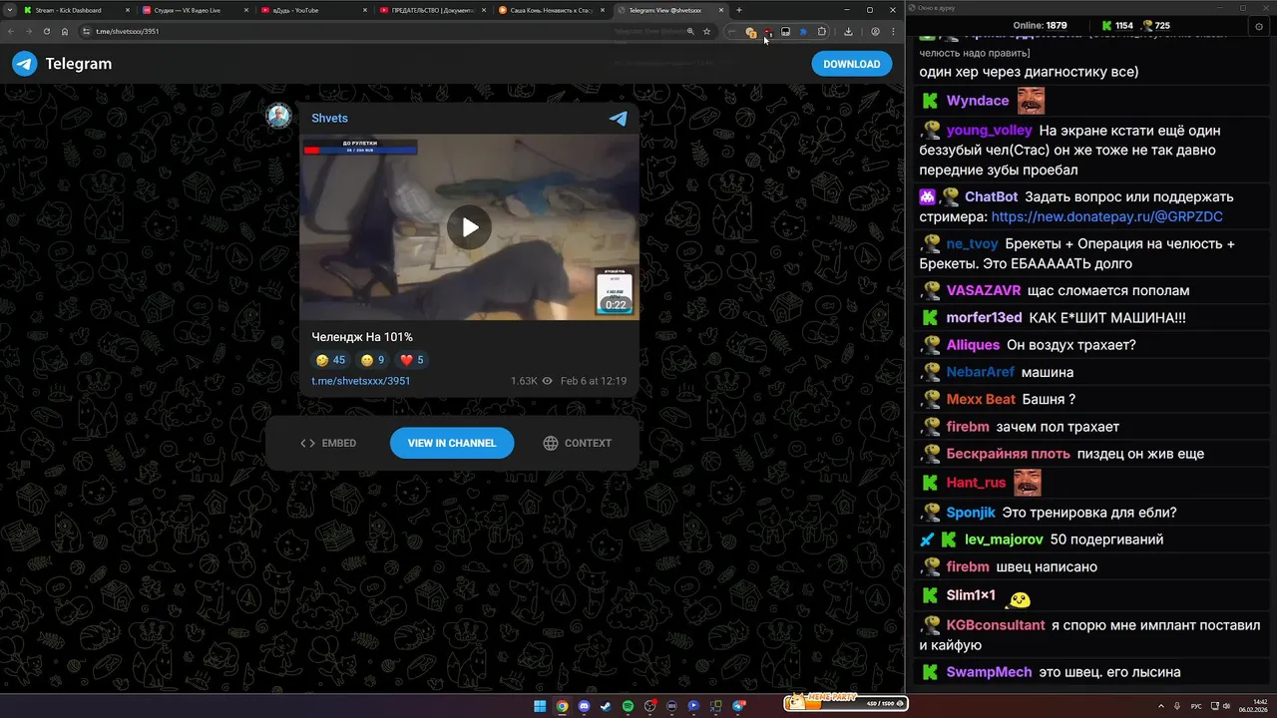Screen dimensions: 1277x718
Task: Open the browser profile avatar icon
Action: click(x=875, y=31)
